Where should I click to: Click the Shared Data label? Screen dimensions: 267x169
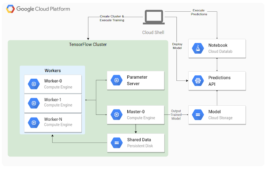139,139
